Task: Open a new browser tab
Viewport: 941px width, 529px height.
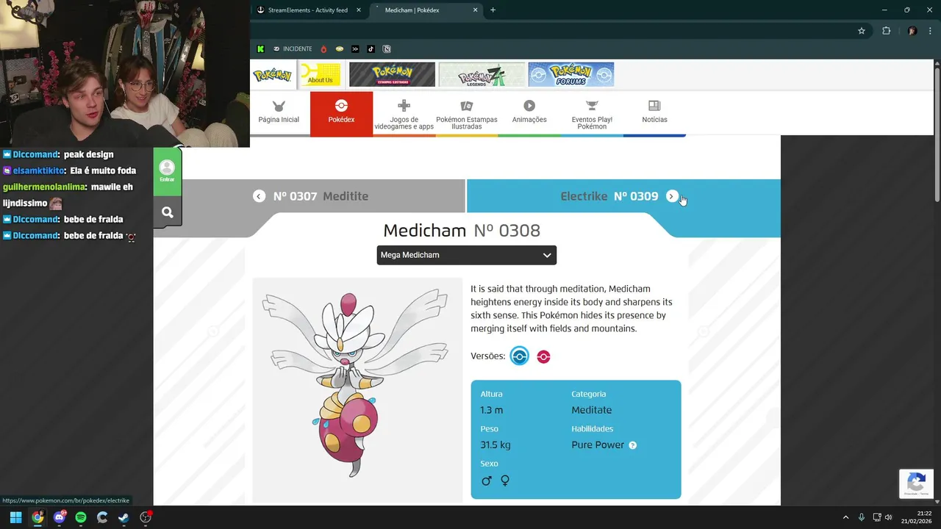Action: tap(493, 10)
